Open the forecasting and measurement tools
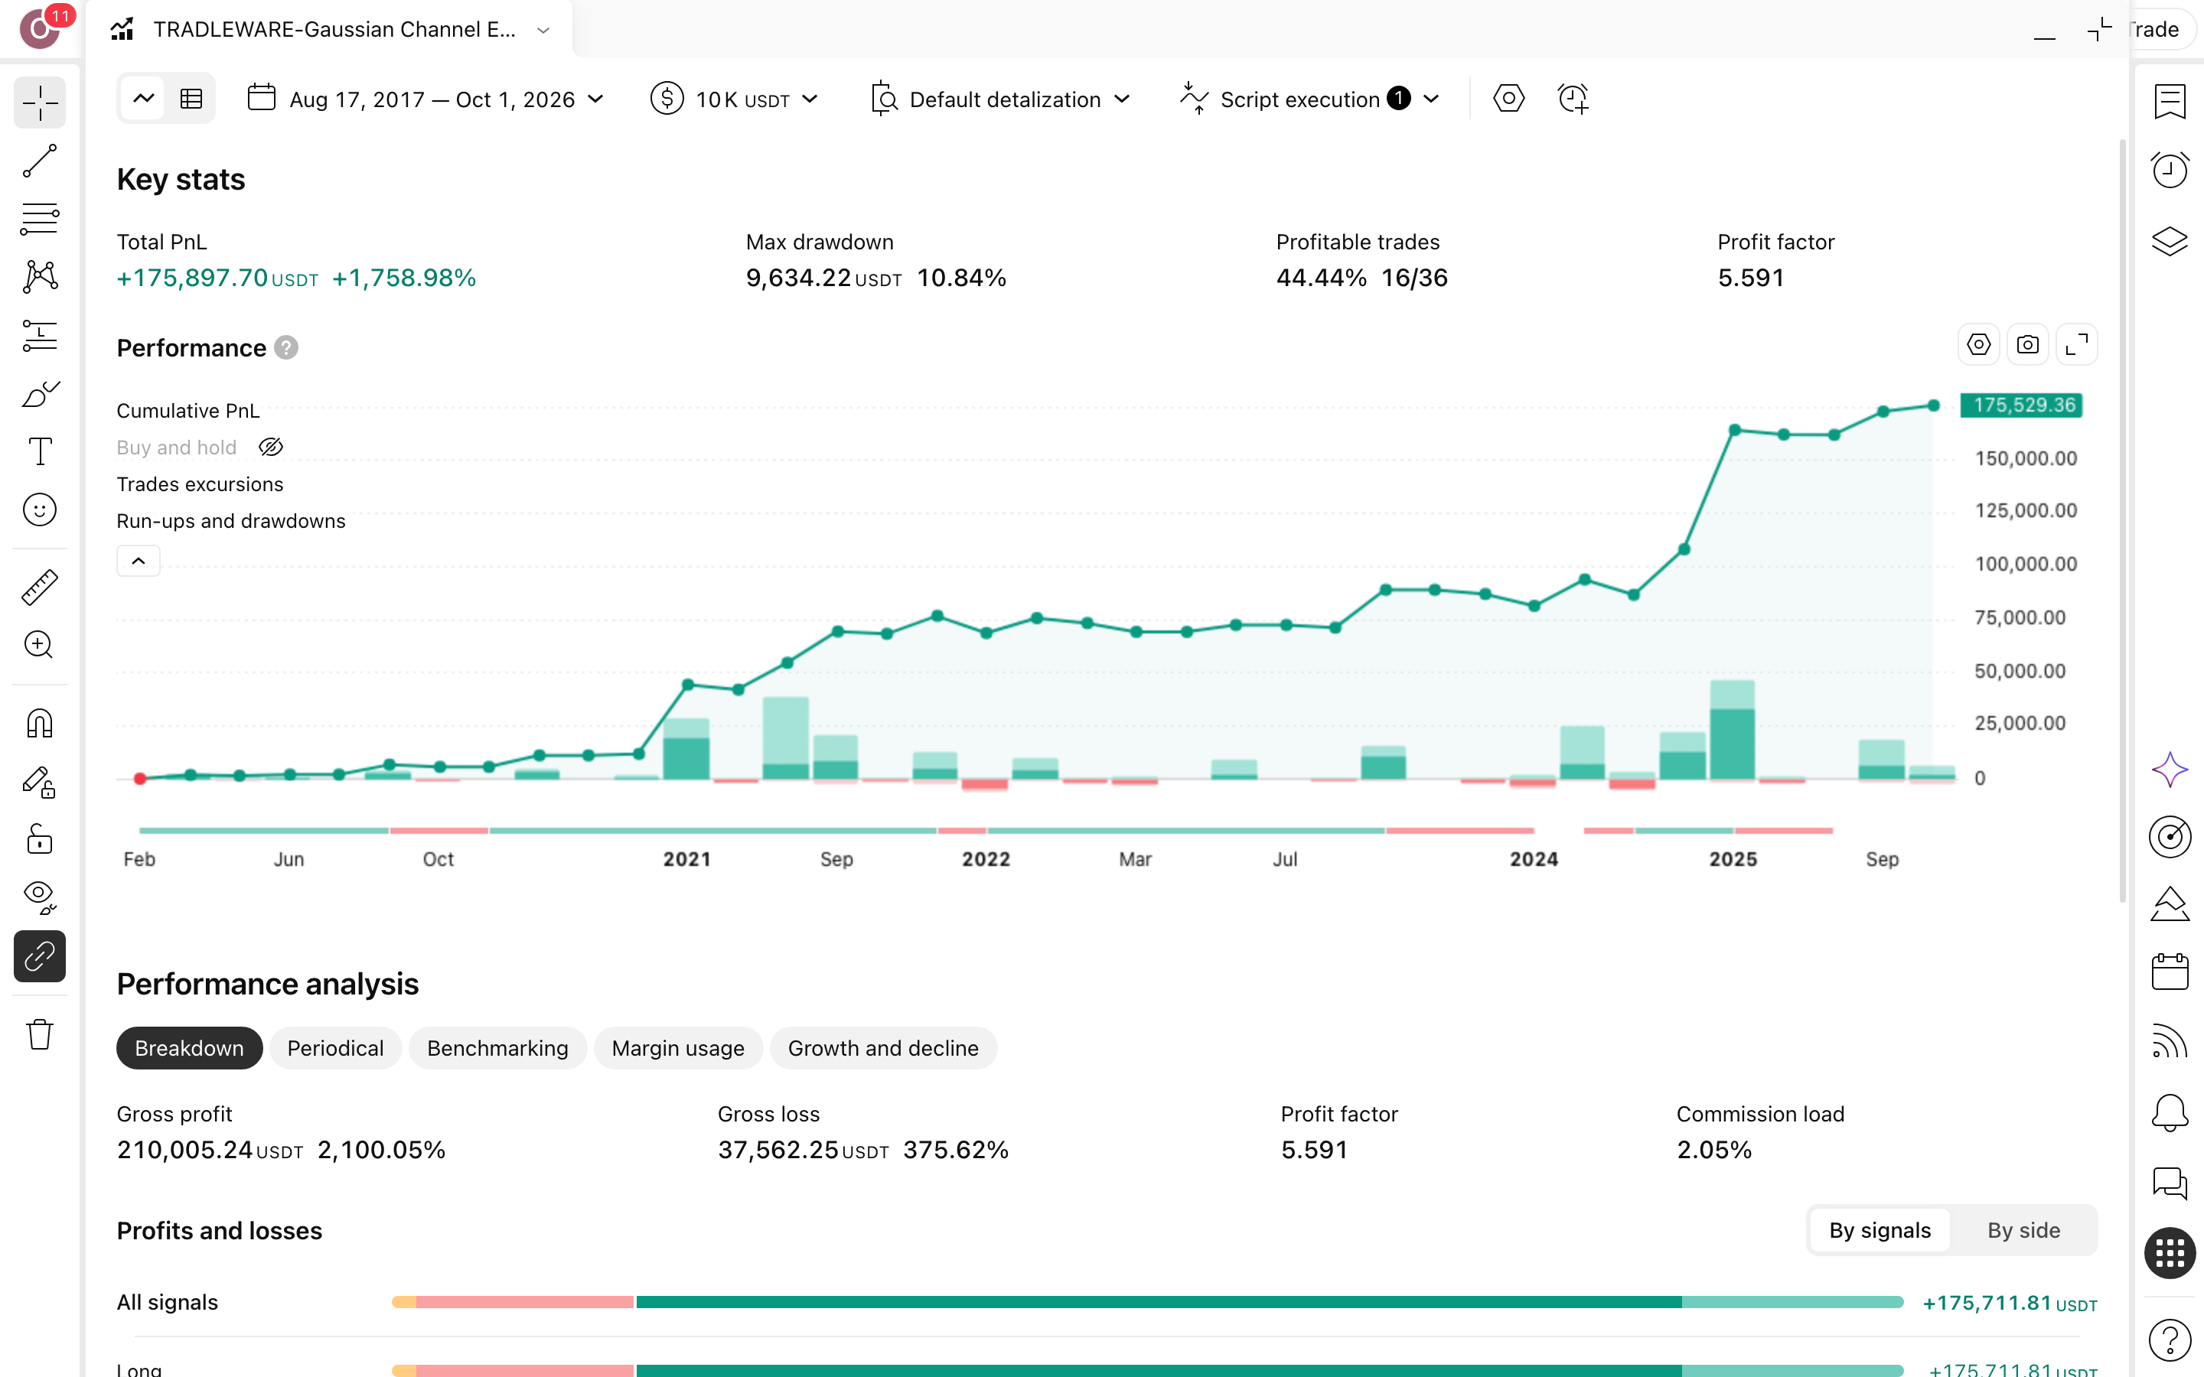The image size is (2204, 1377). 40,335
